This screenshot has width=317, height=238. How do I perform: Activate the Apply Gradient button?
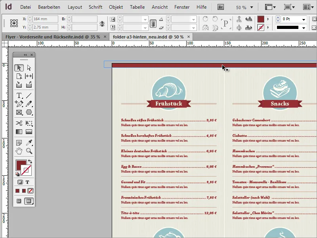[24, 191]
